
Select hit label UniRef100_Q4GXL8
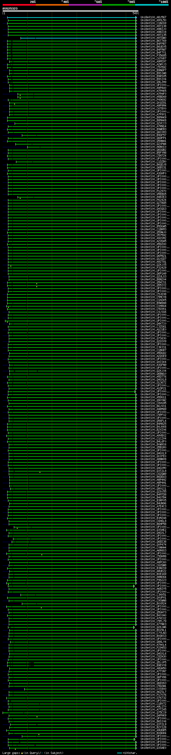[153, 380]
